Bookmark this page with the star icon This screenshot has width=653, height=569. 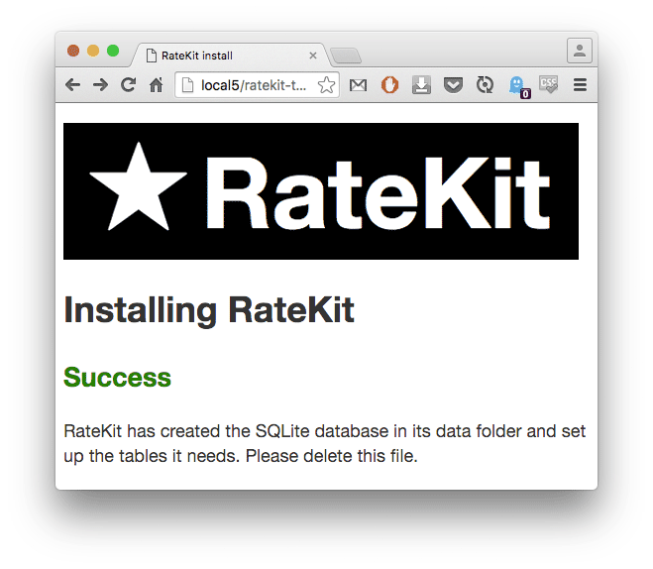[326, 85]
